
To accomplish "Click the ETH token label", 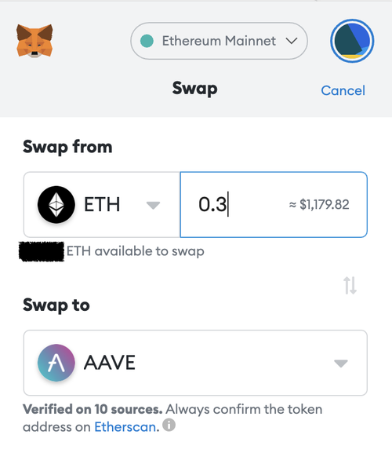I will point(102,205).
